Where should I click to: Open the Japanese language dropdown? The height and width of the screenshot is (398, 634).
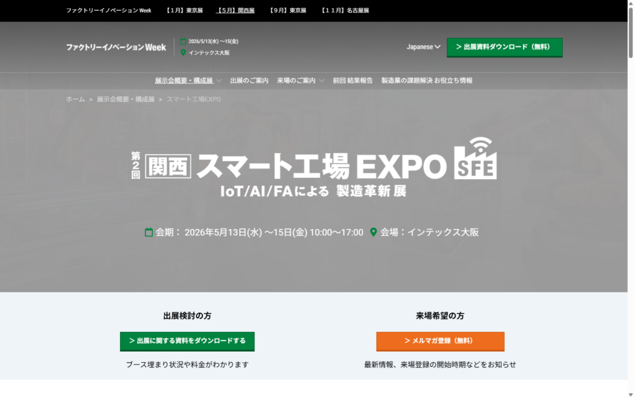click(423, 47)
